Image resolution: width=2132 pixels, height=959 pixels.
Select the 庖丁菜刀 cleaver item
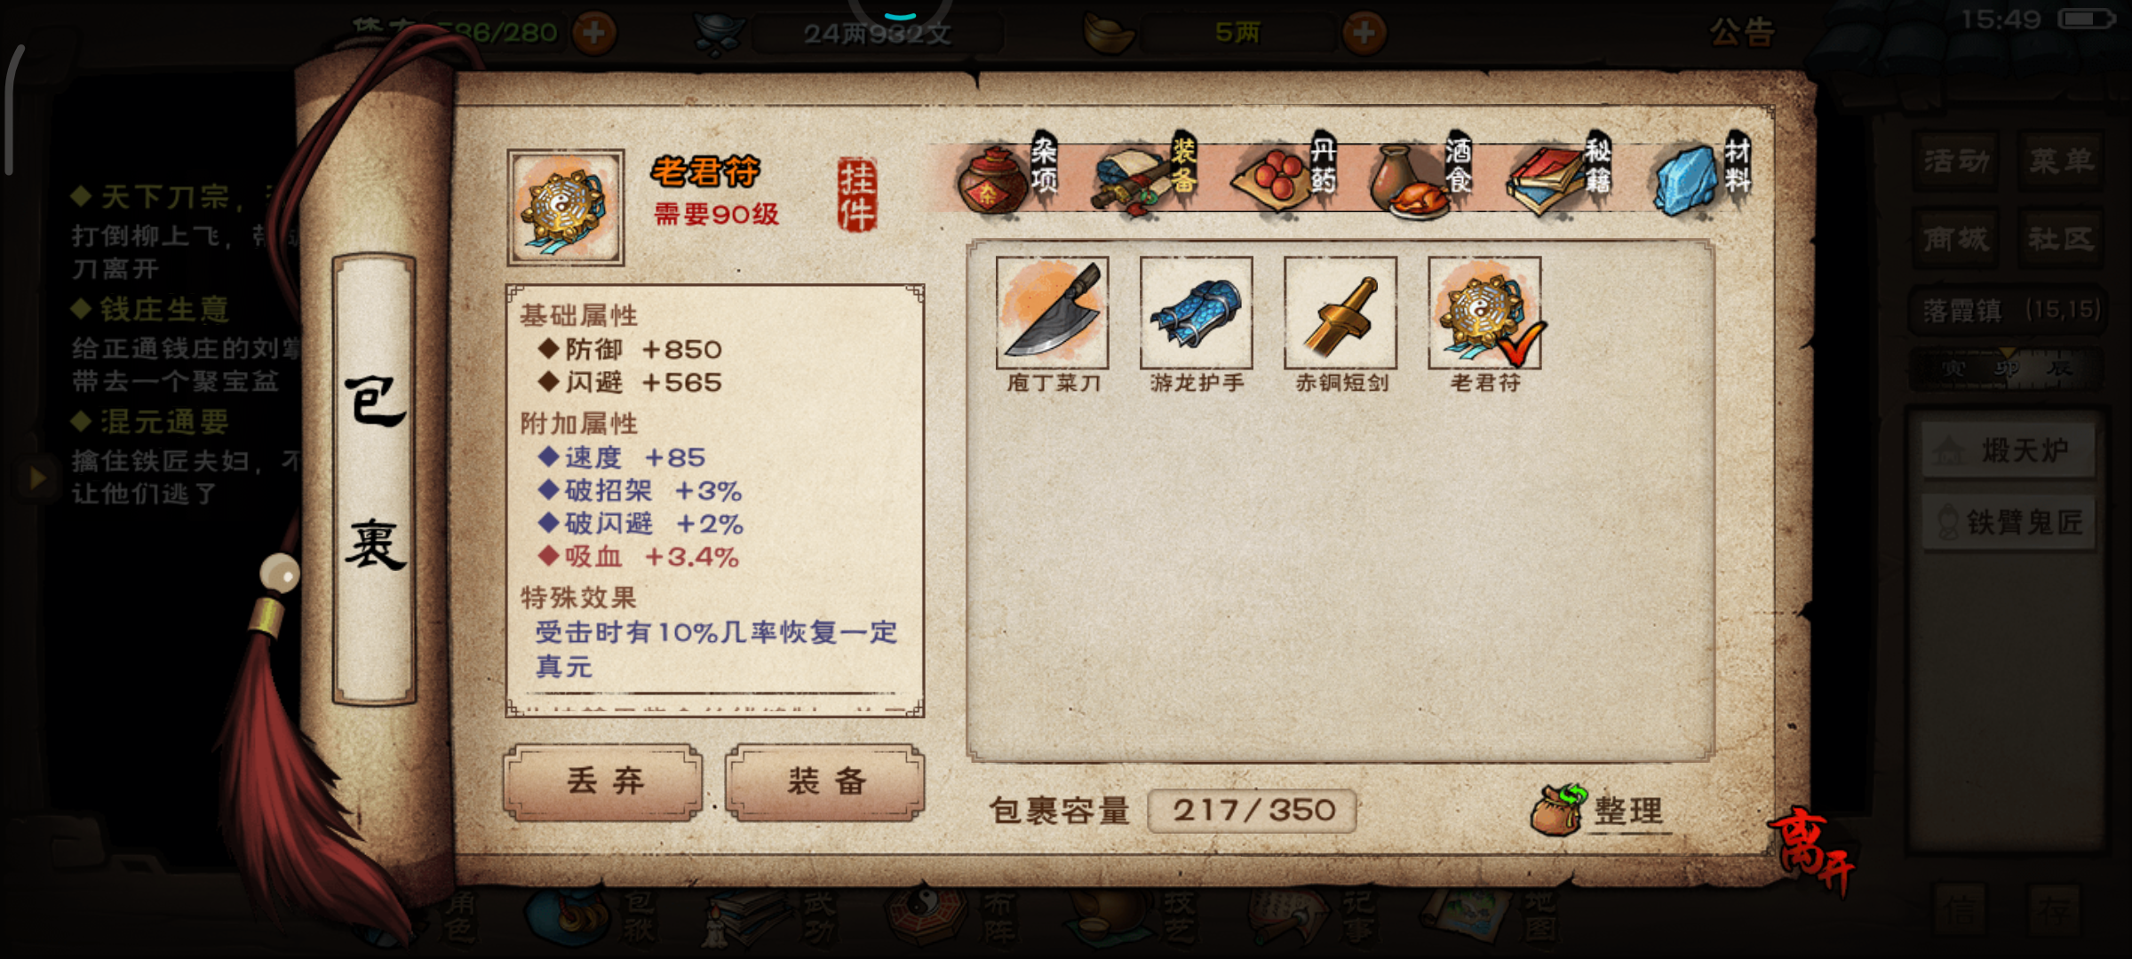point(1053,313)
